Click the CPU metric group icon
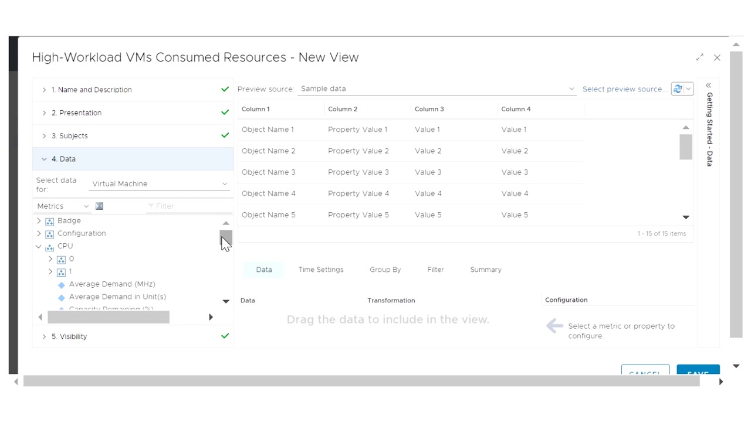 pos(50,247)
